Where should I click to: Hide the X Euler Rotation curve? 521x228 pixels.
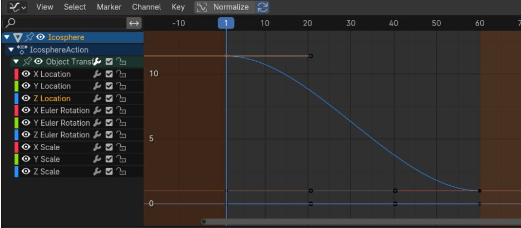tap(26, 110)
